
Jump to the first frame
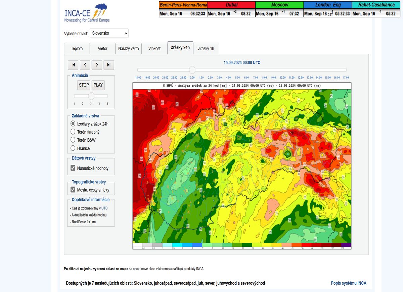coord(73,65)
